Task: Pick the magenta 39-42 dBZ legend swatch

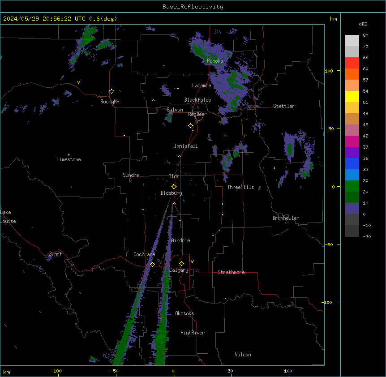Action: click(x=352, y=141)
